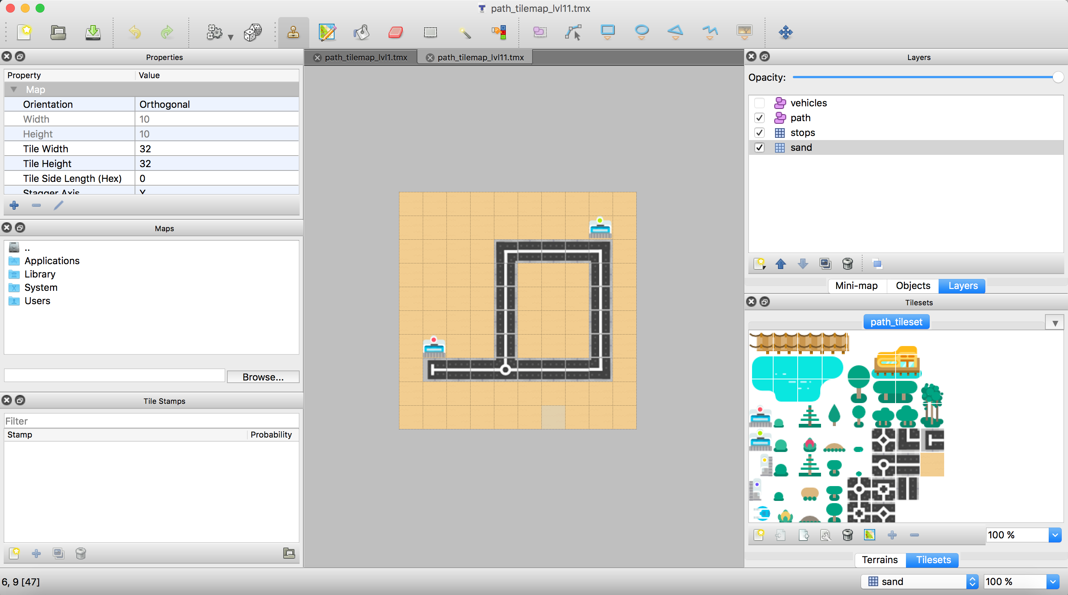
Task: Open the new layer dropdown icon
Action: (x=759, y=264)
